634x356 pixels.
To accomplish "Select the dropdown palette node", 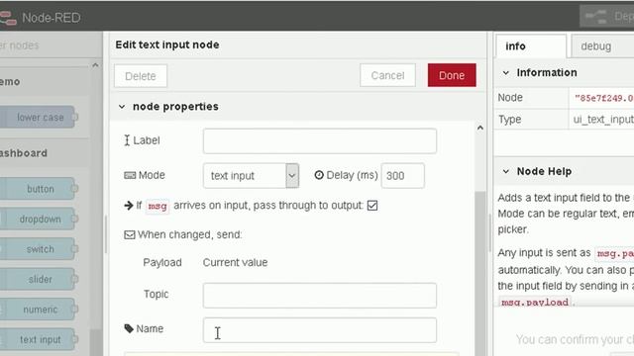I will (x=39, y=219).
